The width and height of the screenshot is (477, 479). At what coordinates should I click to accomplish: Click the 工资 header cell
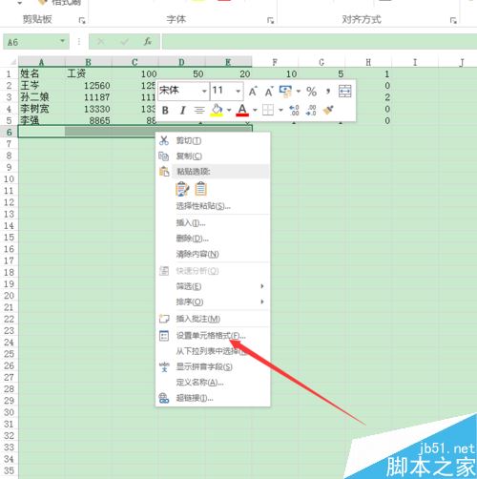click(x=89, y=73)
